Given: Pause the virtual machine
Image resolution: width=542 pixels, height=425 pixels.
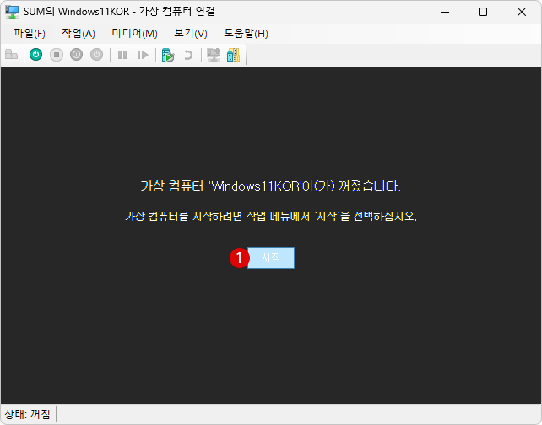Looking at the screenshot, I should (x=122, y=55).
